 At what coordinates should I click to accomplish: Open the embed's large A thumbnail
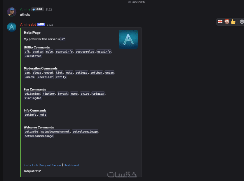[128, 39]
